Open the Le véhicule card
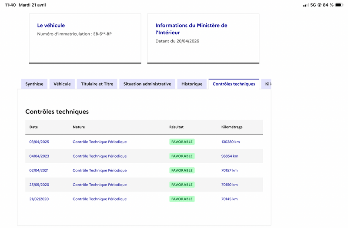Screen dimensions: 348x228 [85, 39]
